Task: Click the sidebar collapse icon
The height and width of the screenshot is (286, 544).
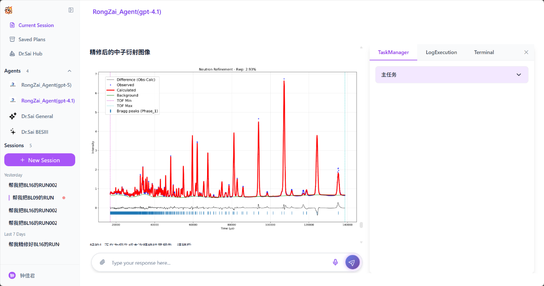Action: tap(71, 10)
